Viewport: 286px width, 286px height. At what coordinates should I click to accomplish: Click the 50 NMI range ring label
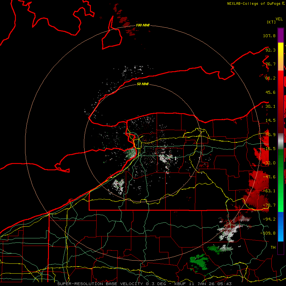pos(143,84)
